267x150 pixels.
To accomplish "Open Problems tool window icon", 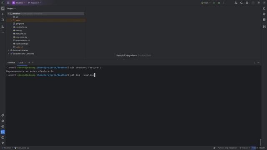I will [x=3, y=137].
